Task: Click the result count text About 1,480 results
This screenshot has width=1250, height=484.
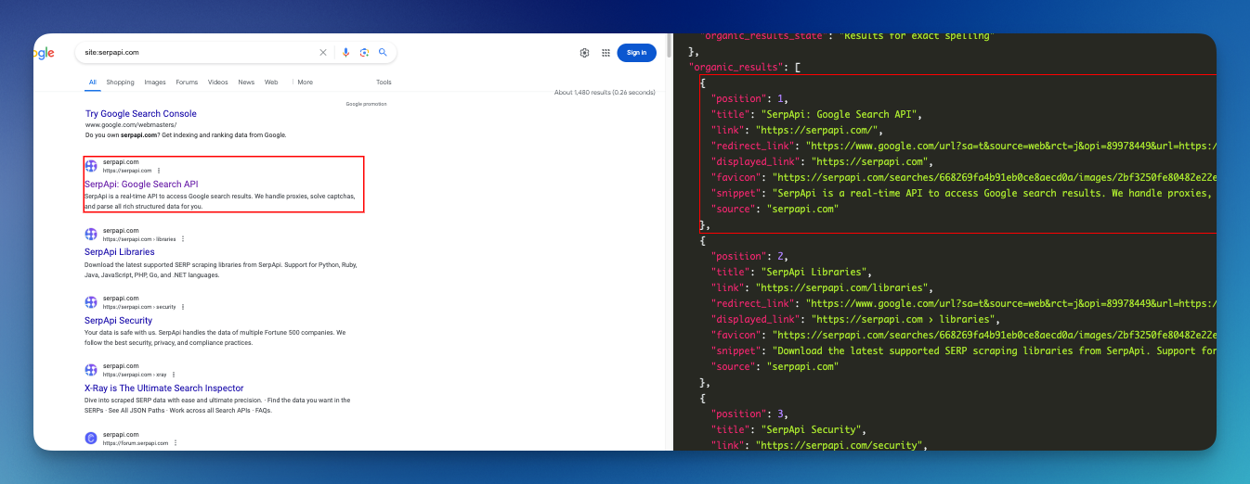Action: (605, 93)
